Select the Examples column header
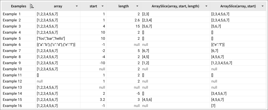Image resolution: width=268 pixels, height=110 pixels. (19, 6)
